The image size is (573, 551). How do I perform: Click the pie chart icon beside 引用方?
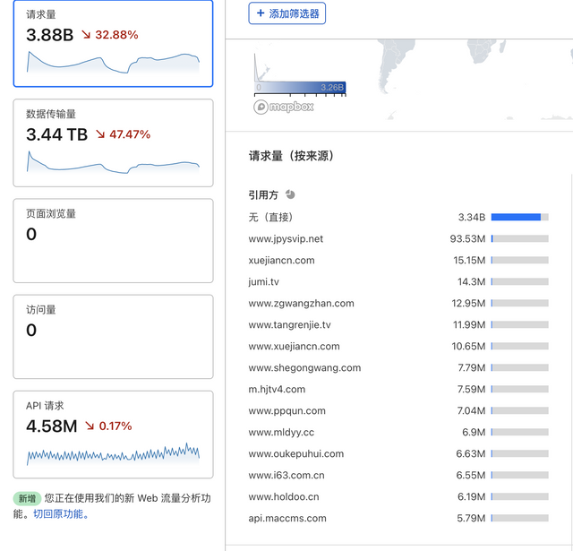coord(290,194)
